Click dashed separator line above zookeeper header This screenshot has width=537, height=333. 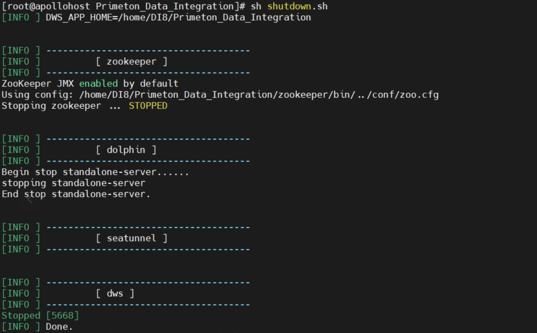point(148,51)
